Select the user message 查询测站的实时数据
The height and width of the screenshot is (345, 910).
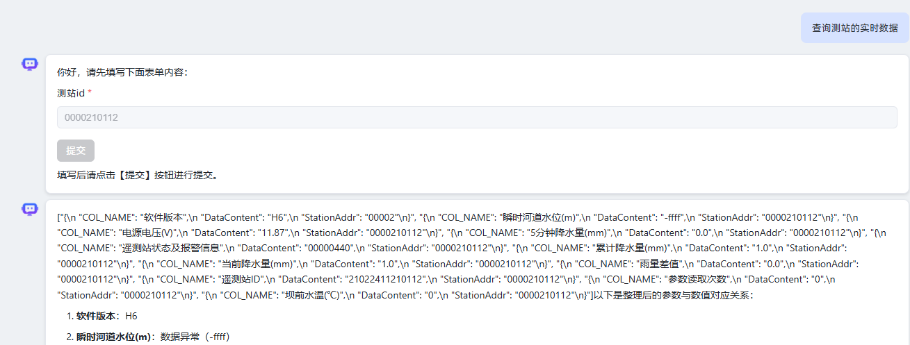coord(854,28)
